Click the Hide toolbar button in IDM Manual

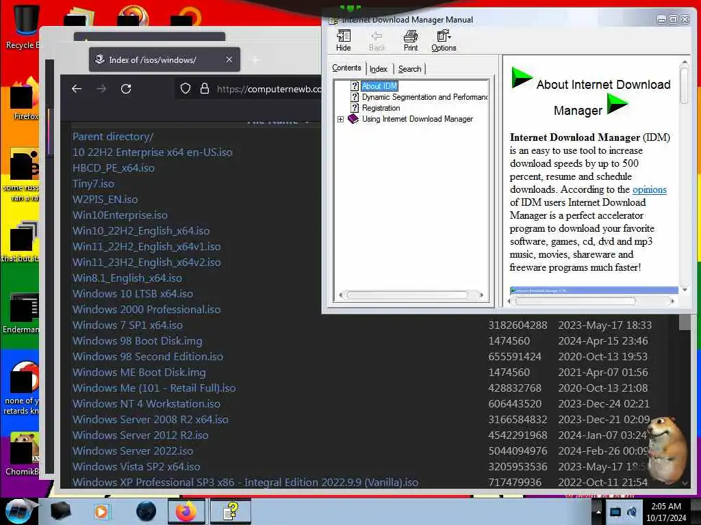pos(344,40)
